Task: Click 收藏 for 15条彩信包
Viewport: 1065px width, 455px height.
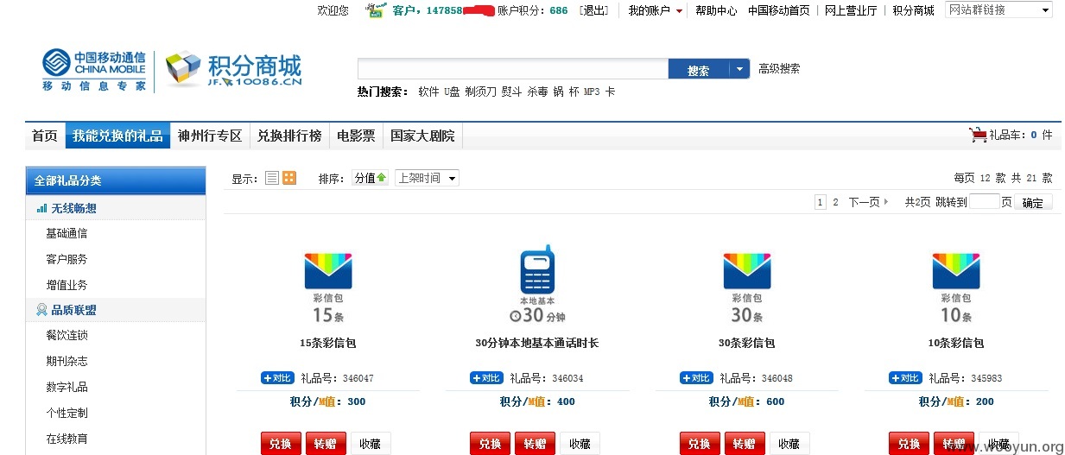Action: click(x=371, y=444)
